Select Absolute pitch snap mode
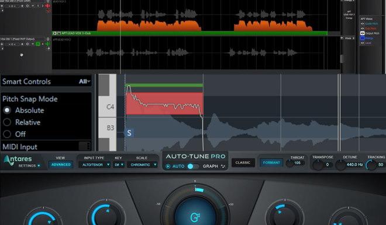The image size is (386, 225). [7, 110]
